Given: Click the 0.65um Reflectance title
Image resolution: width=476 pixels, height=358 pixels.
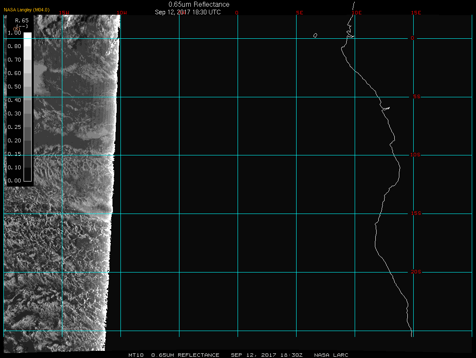Looking at the screenshot, I should pos(199,4).
